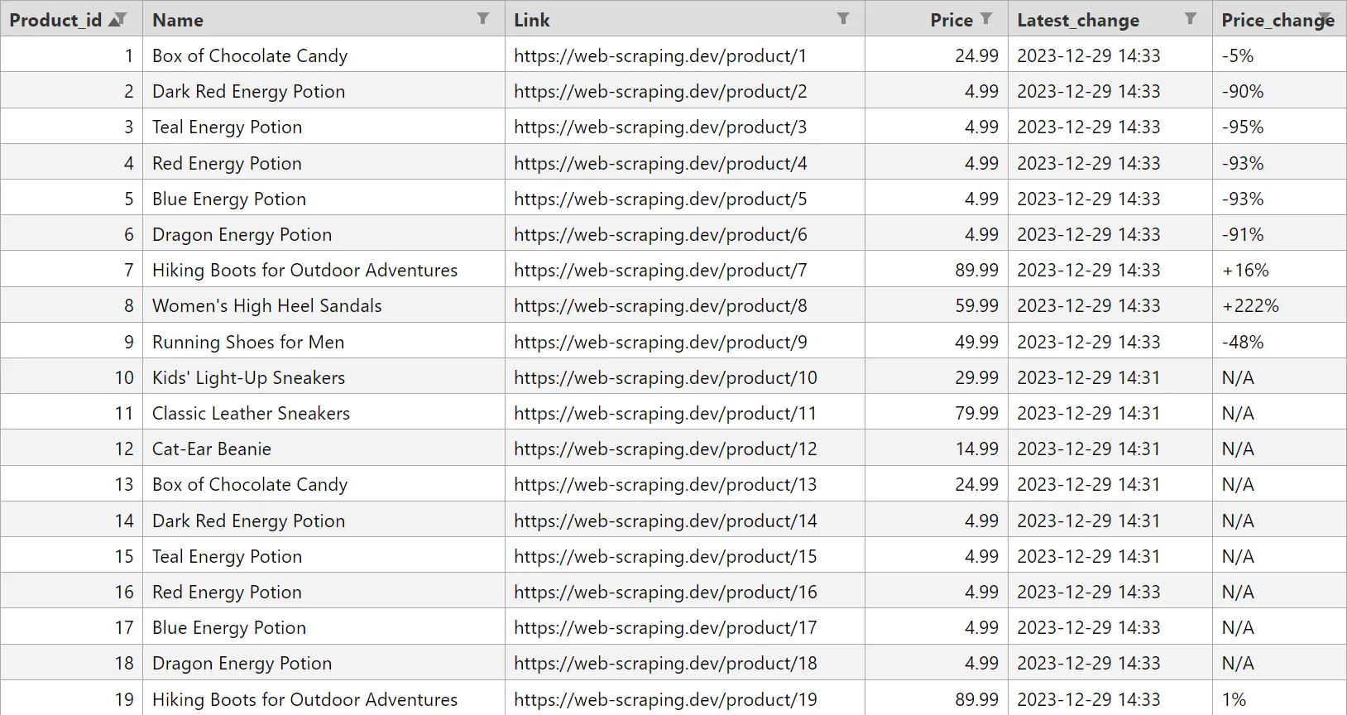Screen dimensions: 1347x715
Task: Open link https://web-scraping.dev/product/13
Action: [x=665, y=484]
